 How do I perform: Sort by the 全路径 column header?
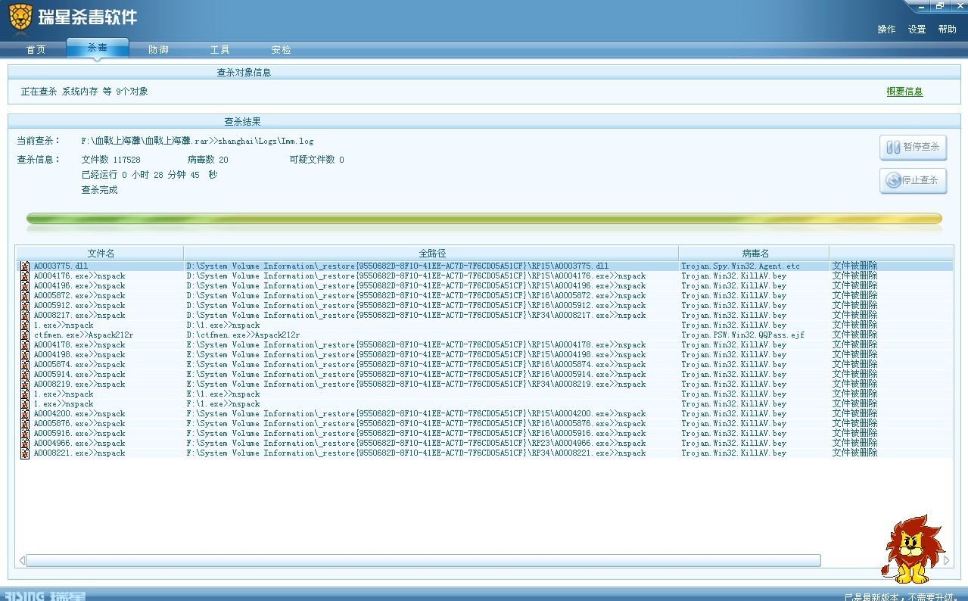click(x=431, y=253)
